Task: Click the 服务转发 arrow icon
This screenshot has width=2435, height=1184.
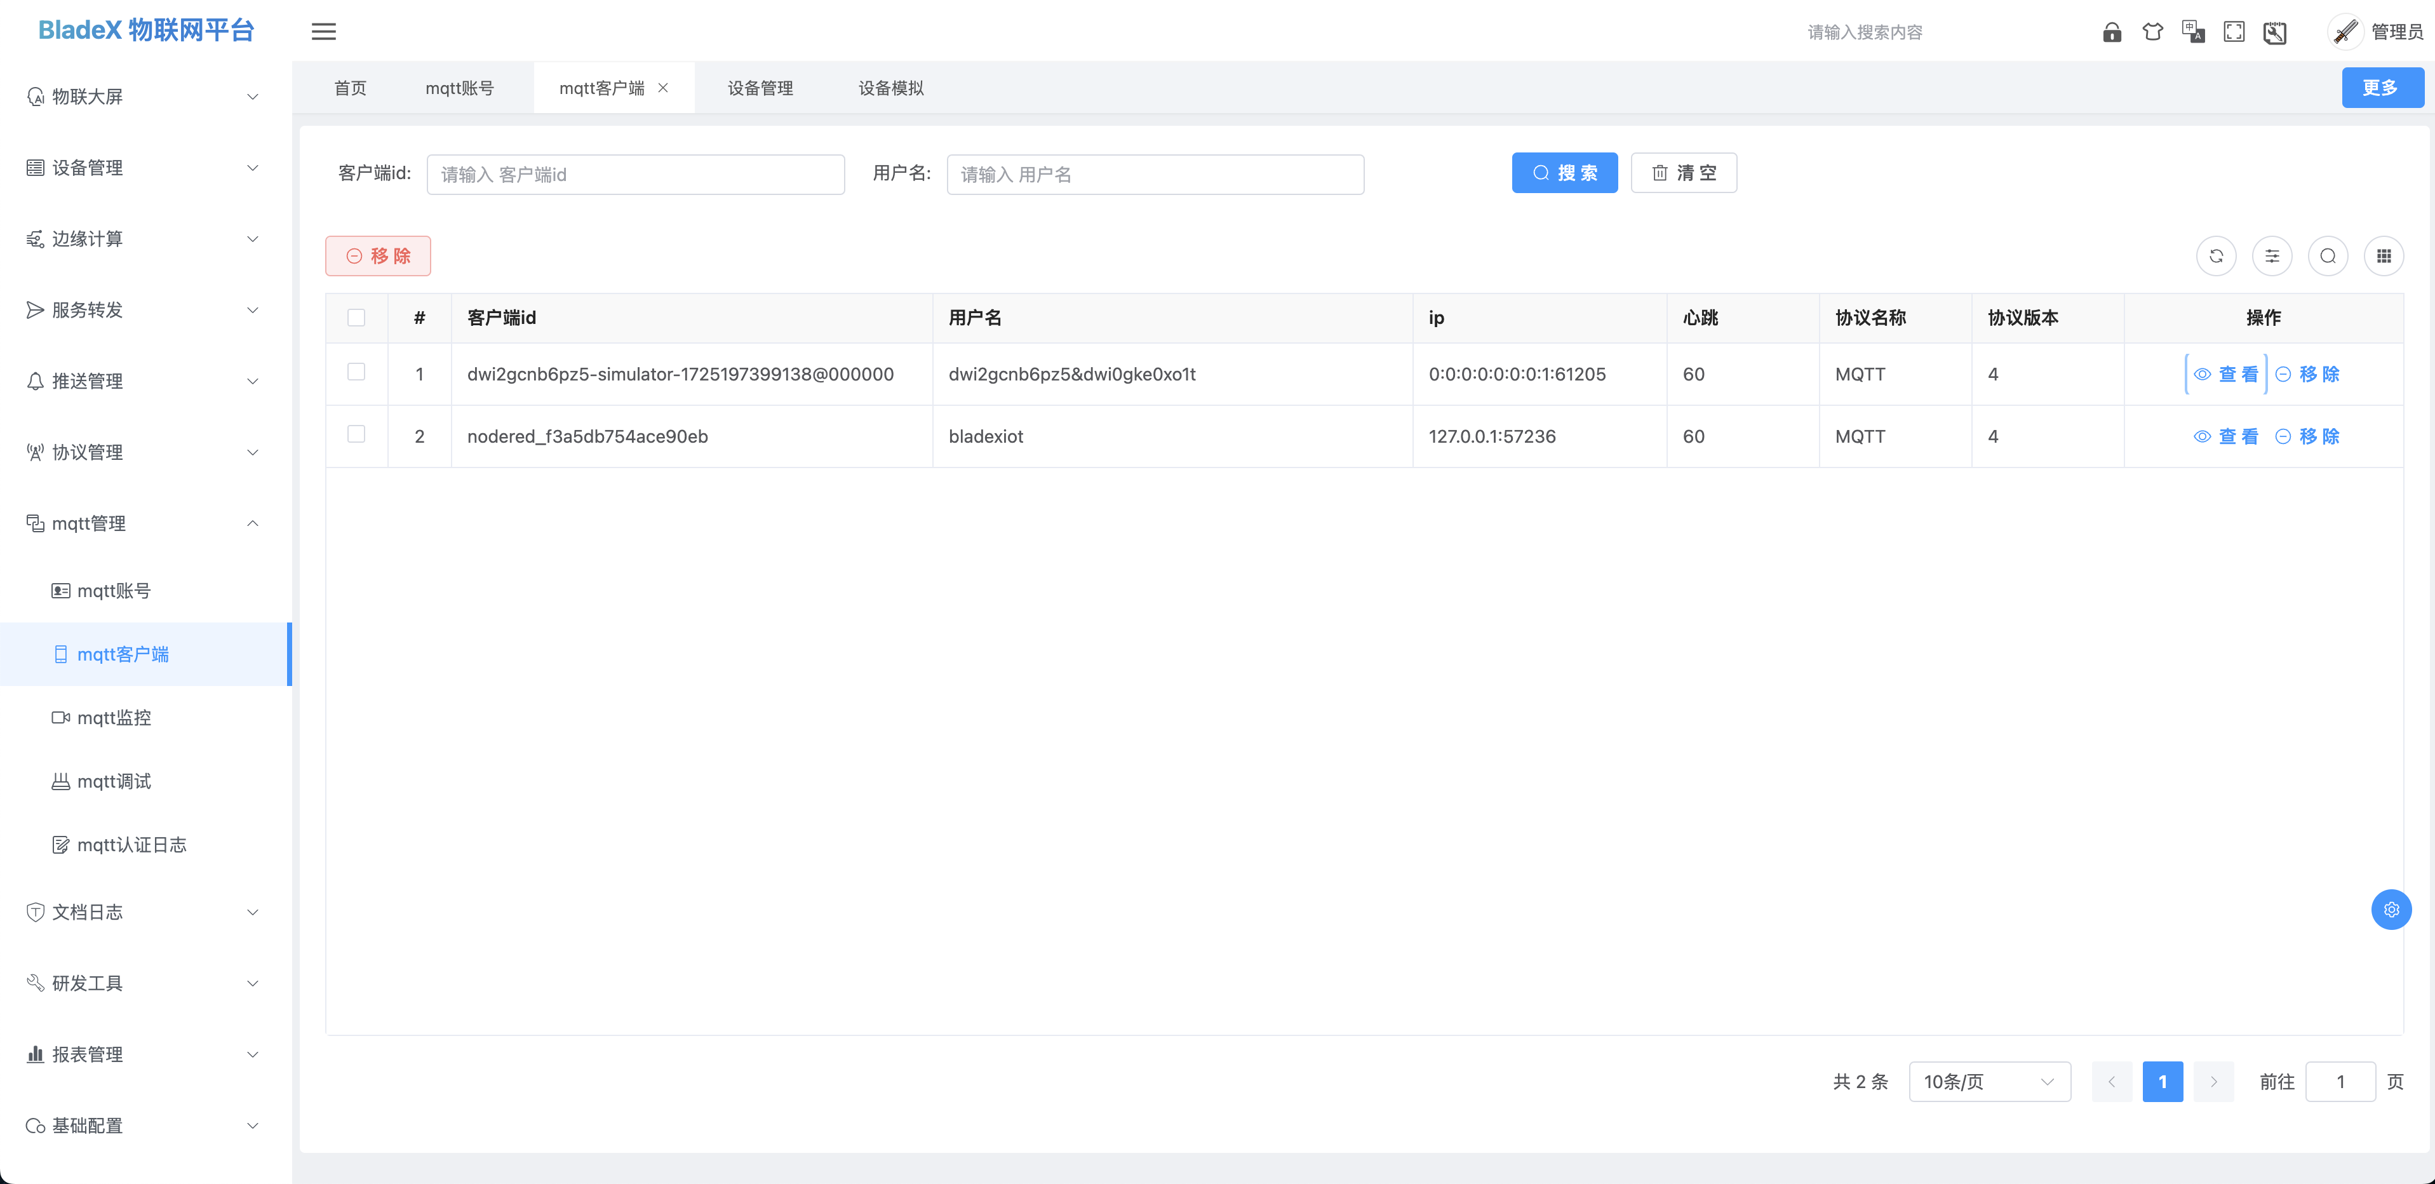Action: click(35, 309)
